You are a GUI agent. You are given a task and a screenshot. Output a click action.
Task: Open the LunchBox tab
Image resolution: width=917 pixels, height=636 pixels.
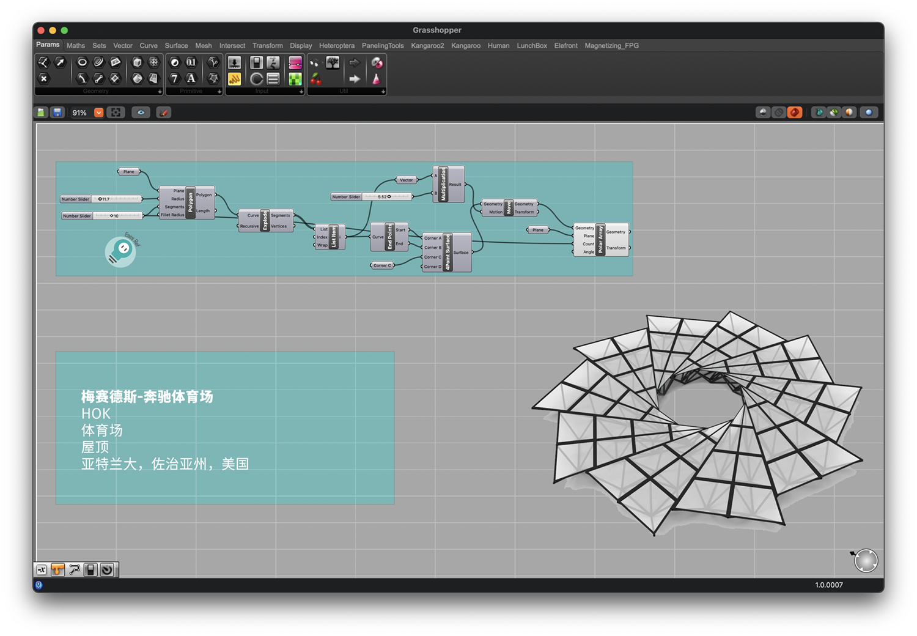(x=531, y=46)
